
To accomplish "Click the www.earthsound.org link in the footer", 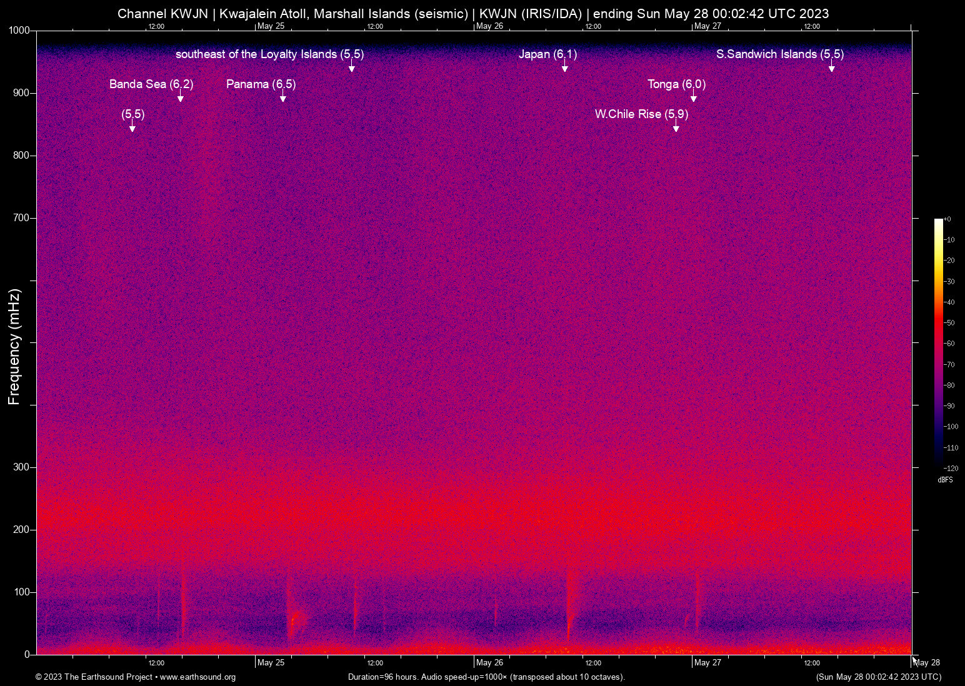I will tap(197, 677).
